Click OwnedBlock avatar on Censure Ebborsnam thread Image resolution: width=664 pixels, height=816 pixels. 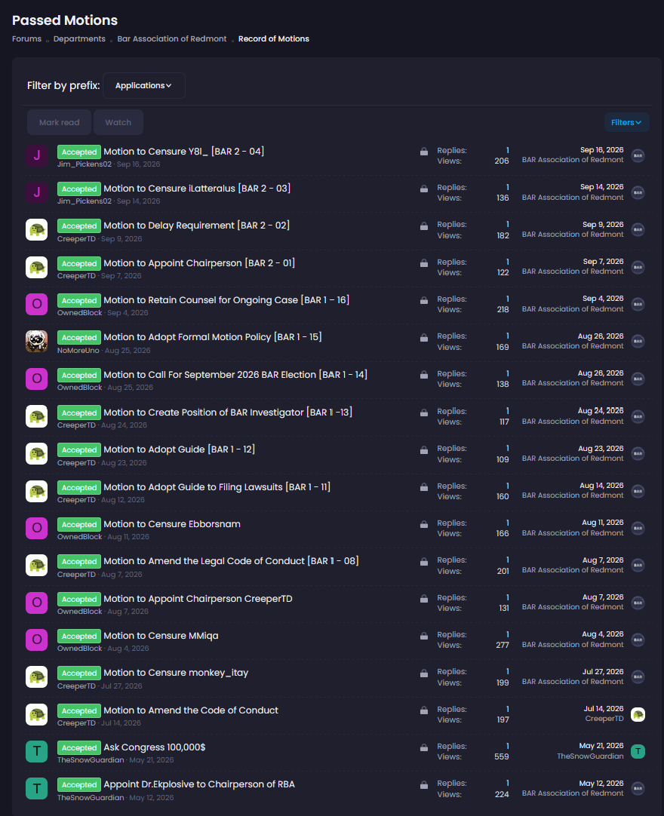coord(36,528)
